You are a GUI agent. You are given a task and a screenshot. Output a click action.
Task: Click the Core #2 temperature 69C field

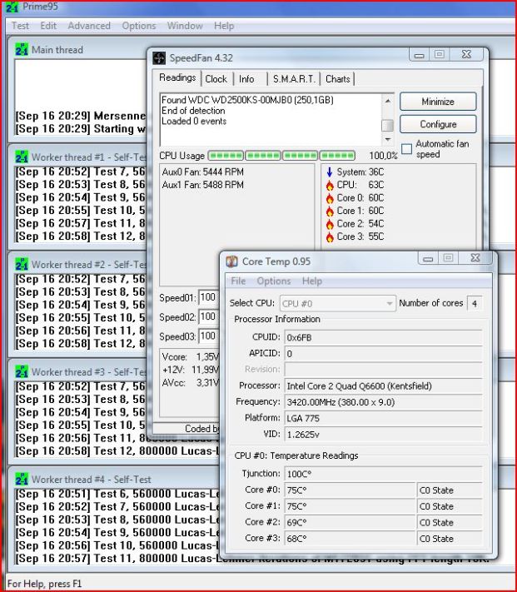350,523
